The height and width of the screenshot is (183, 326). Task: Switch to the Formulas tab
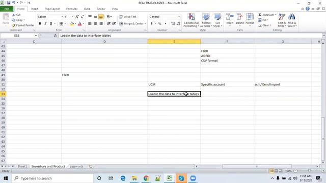(72, 9)
